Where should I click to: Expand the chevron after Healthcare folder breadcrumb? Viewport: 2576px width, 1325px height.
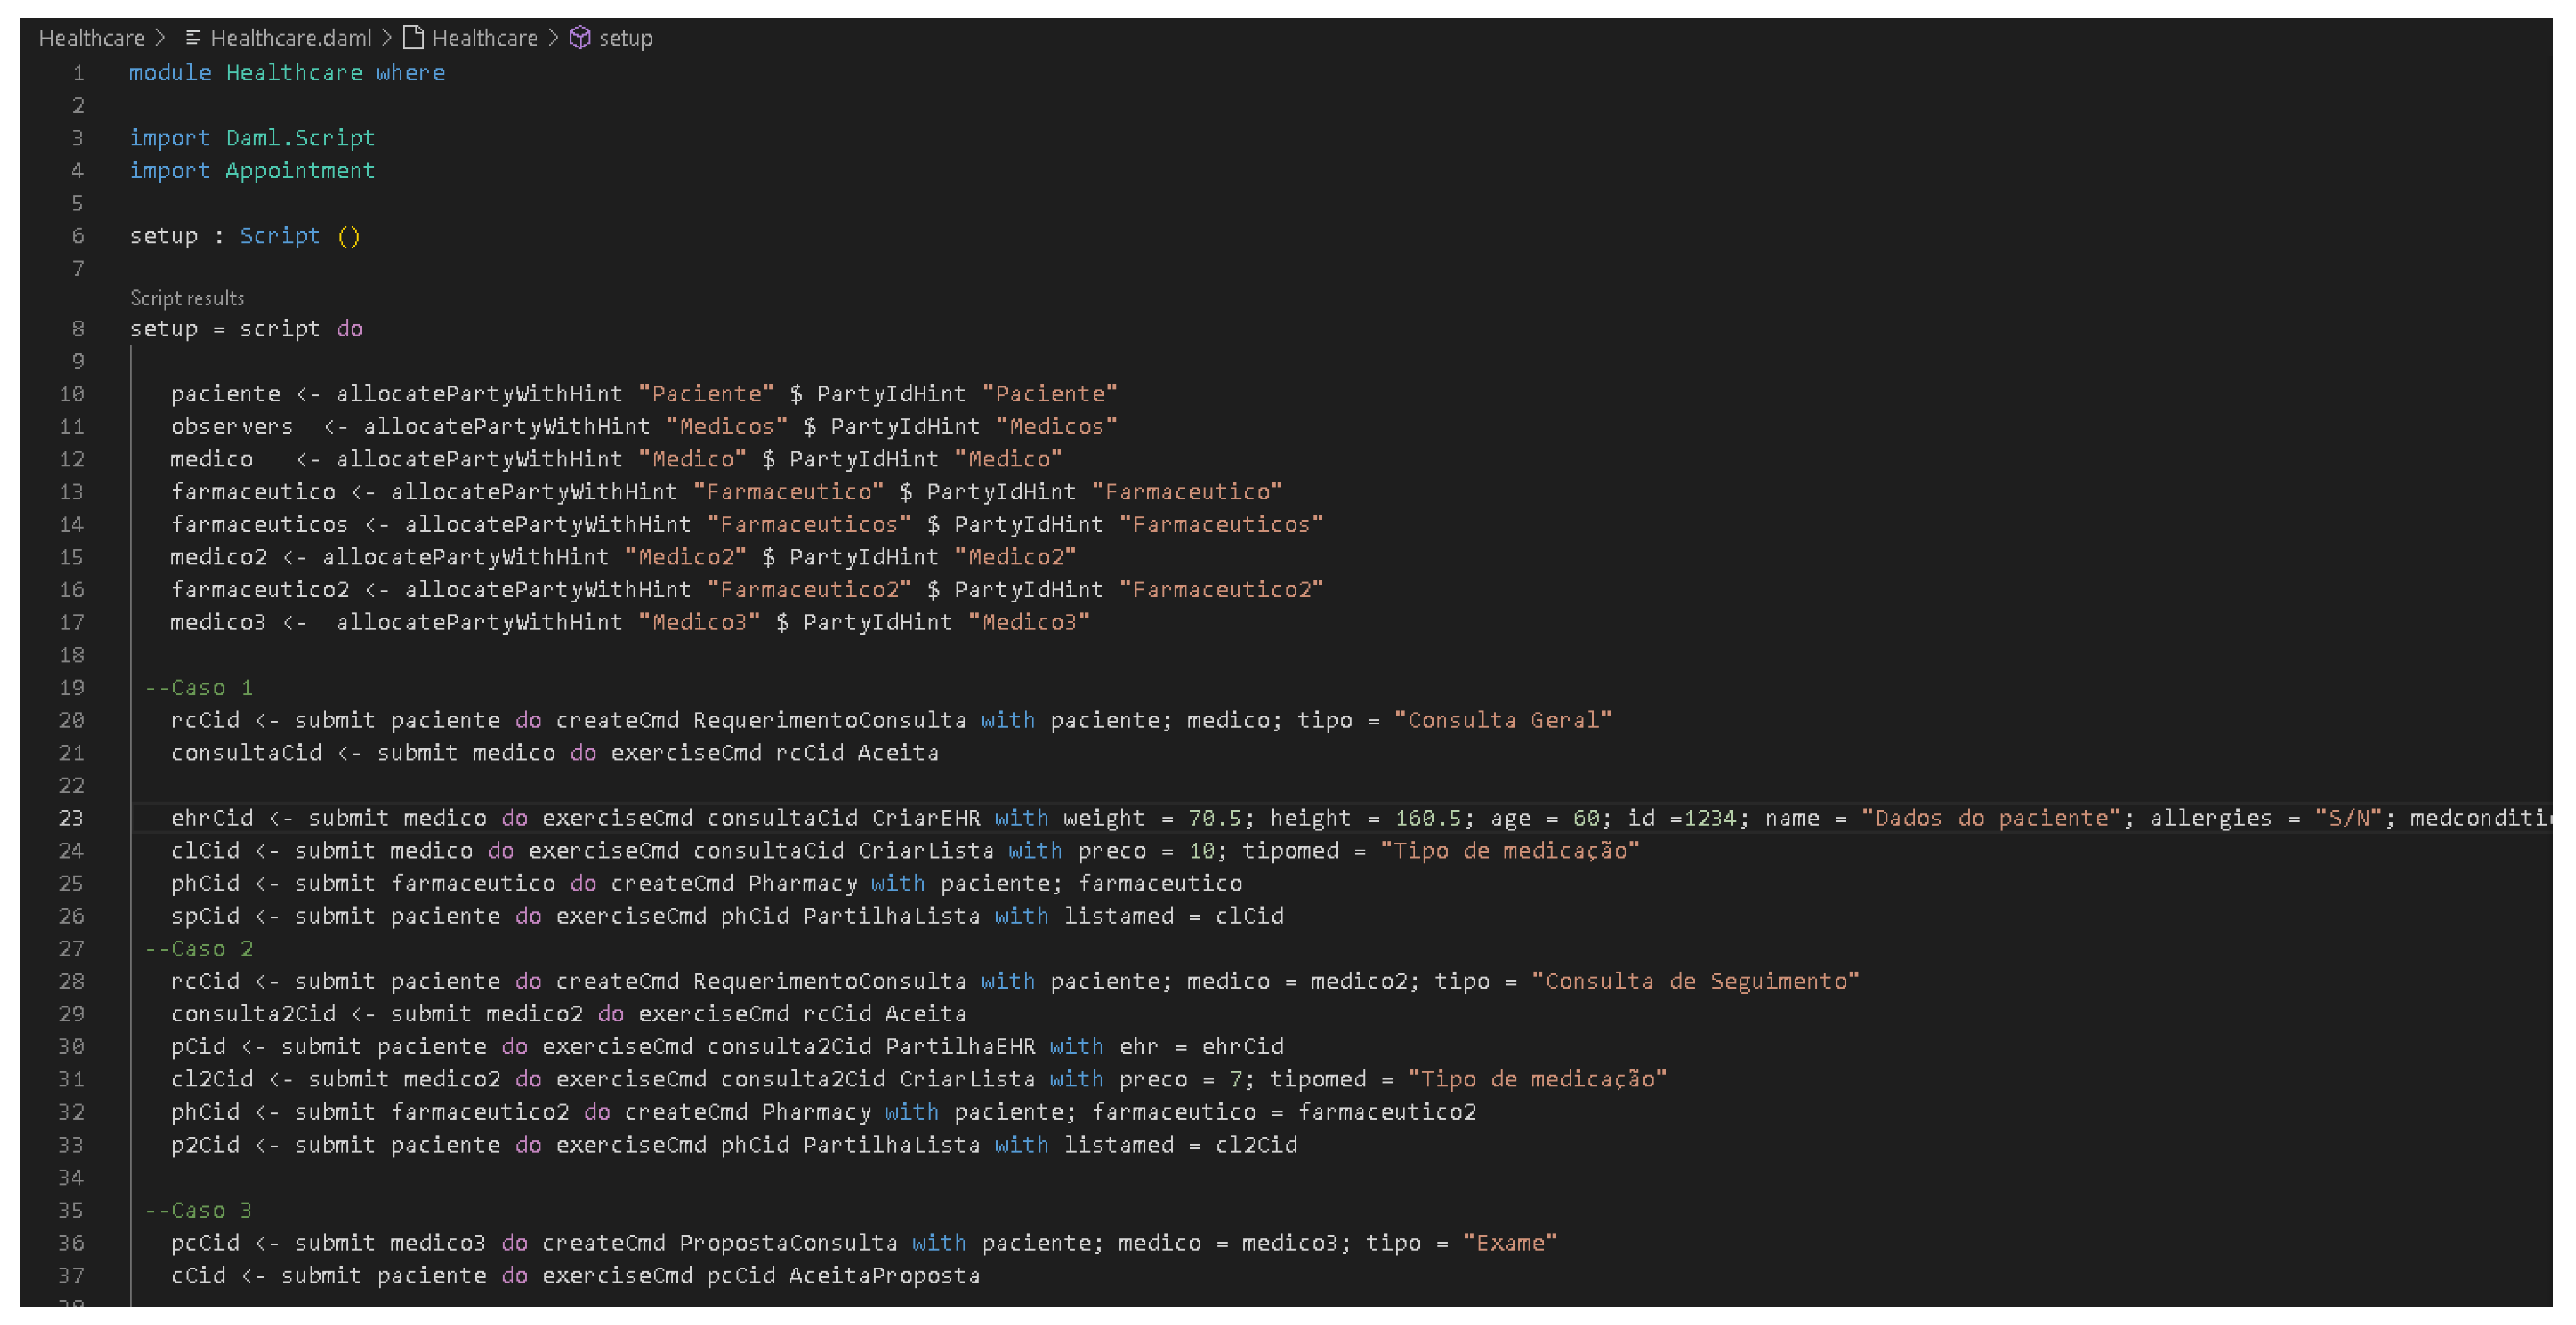pos(160,38)
